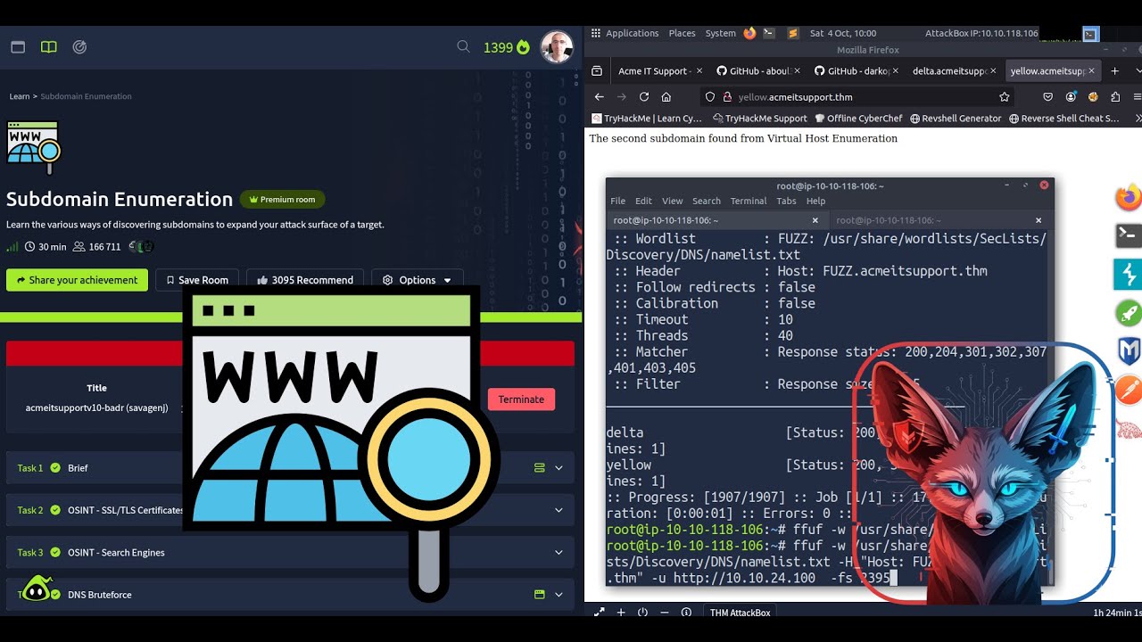Image resolution: width=1142 pixels, height=642 pixels.
Task: Launch terminal from the top panel
Action: [x=770, y=33]
